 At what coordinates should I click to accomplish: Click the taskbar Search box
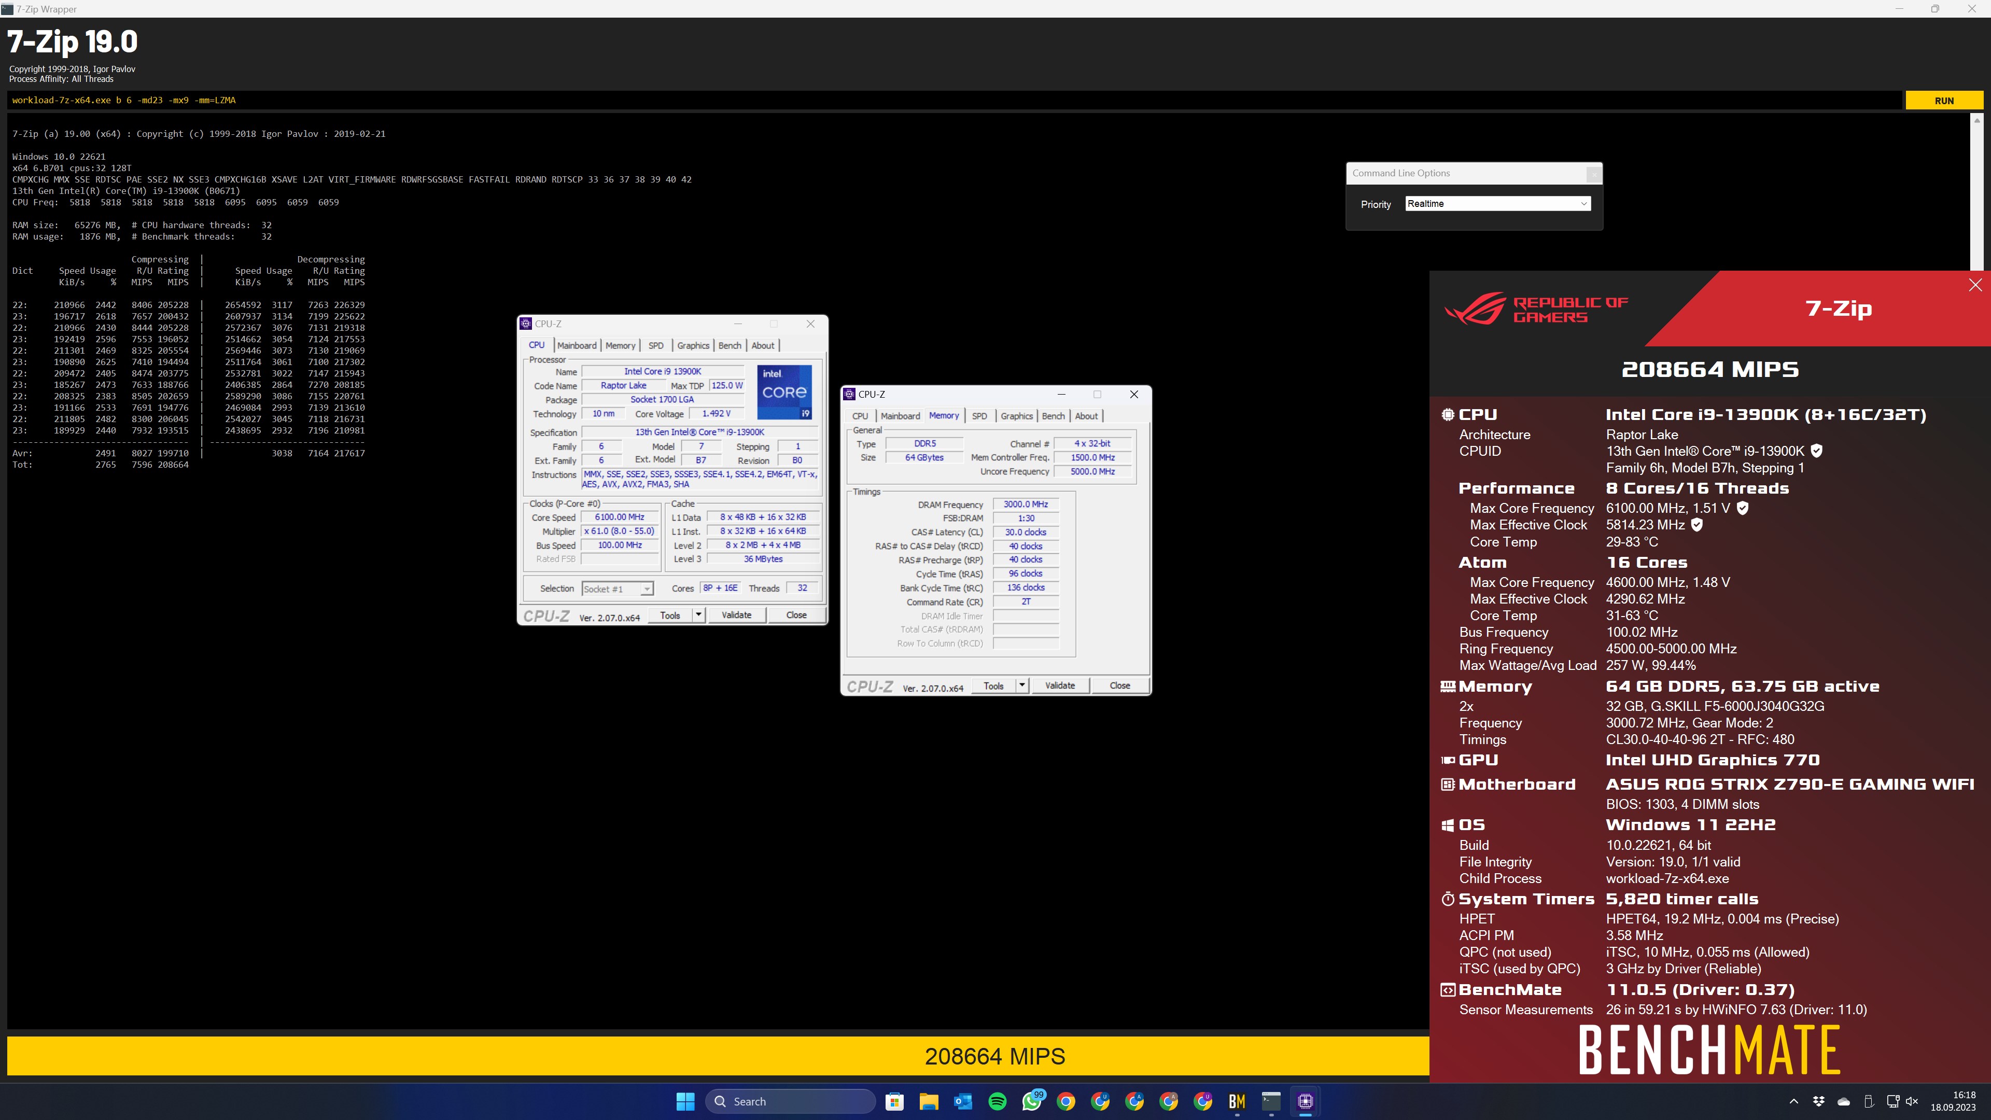click(x=790, y=1101)
